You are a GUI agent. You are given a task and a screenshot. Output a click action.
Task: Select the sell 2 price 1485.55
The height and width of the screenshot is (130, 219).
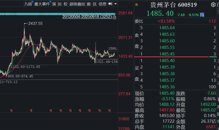tap(167, 47)
